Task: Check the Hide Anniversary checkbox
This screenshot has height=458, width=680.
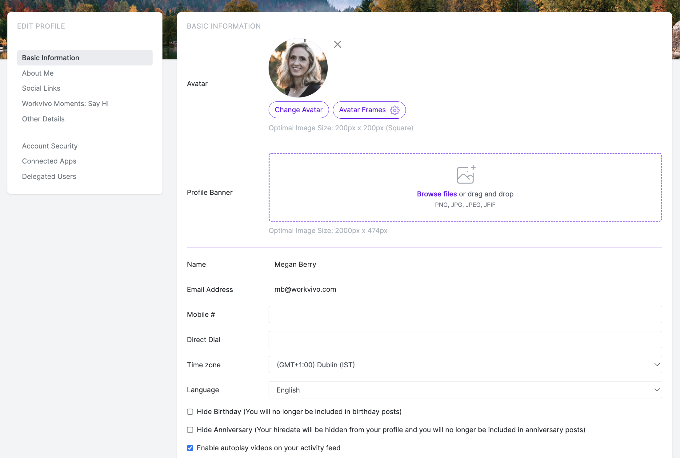Action: [190, 430]
